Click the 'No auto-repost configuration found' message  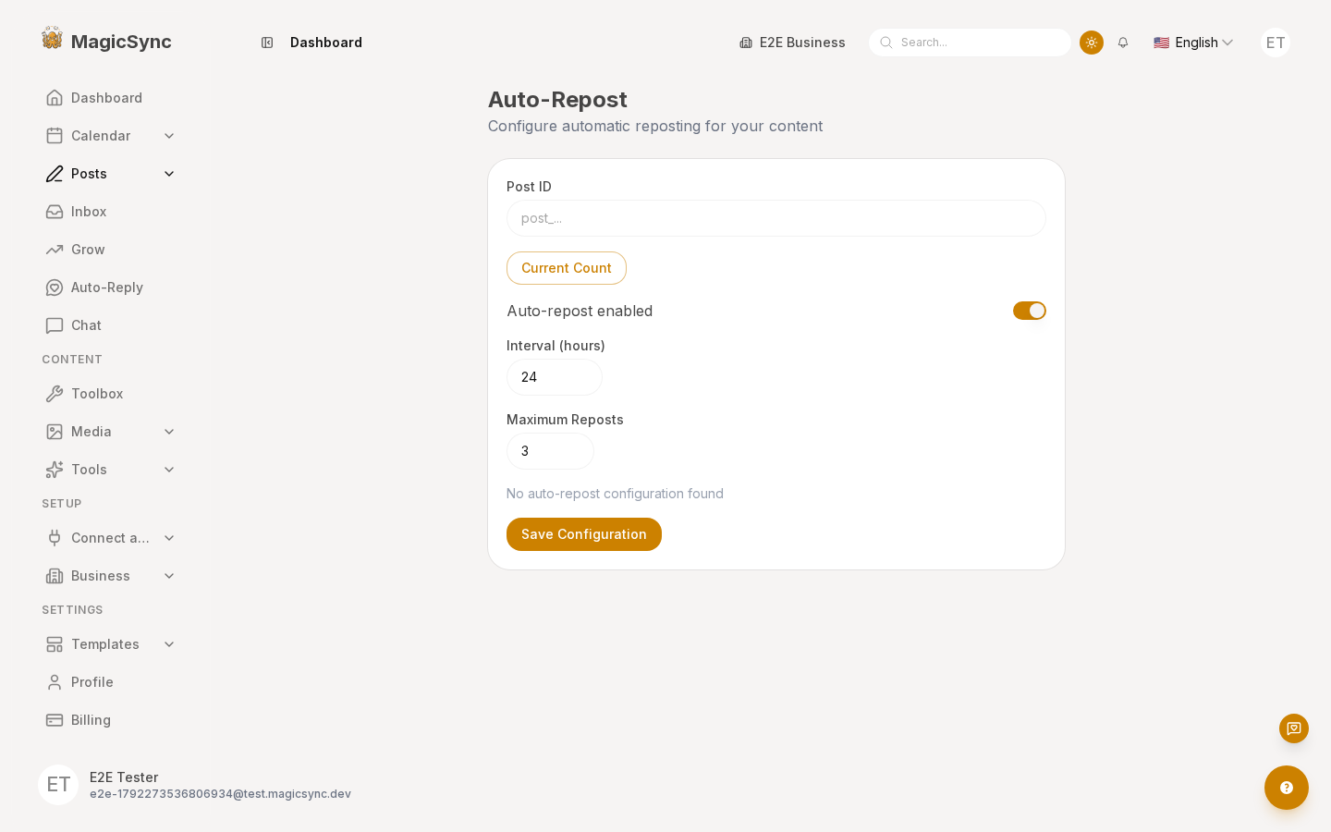(615, 494)
